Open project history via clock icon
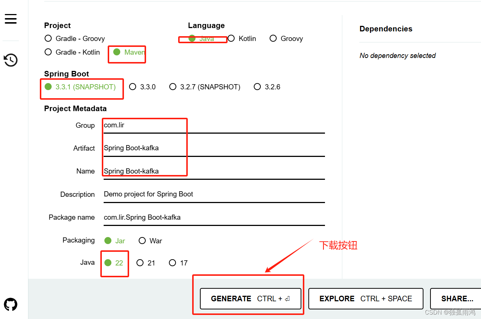This screenshot has height=319, width=481. click(11, 60)
